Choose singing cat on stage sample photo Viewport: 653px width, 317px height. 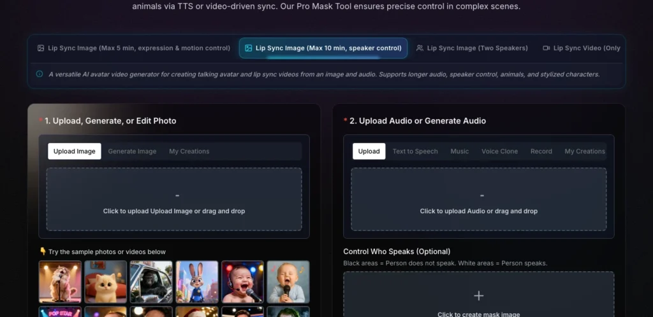click(60, 282)
